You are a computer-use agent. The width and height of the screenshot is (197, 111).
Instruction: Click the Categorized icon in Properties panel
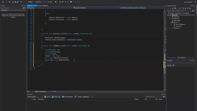[168, 65]
